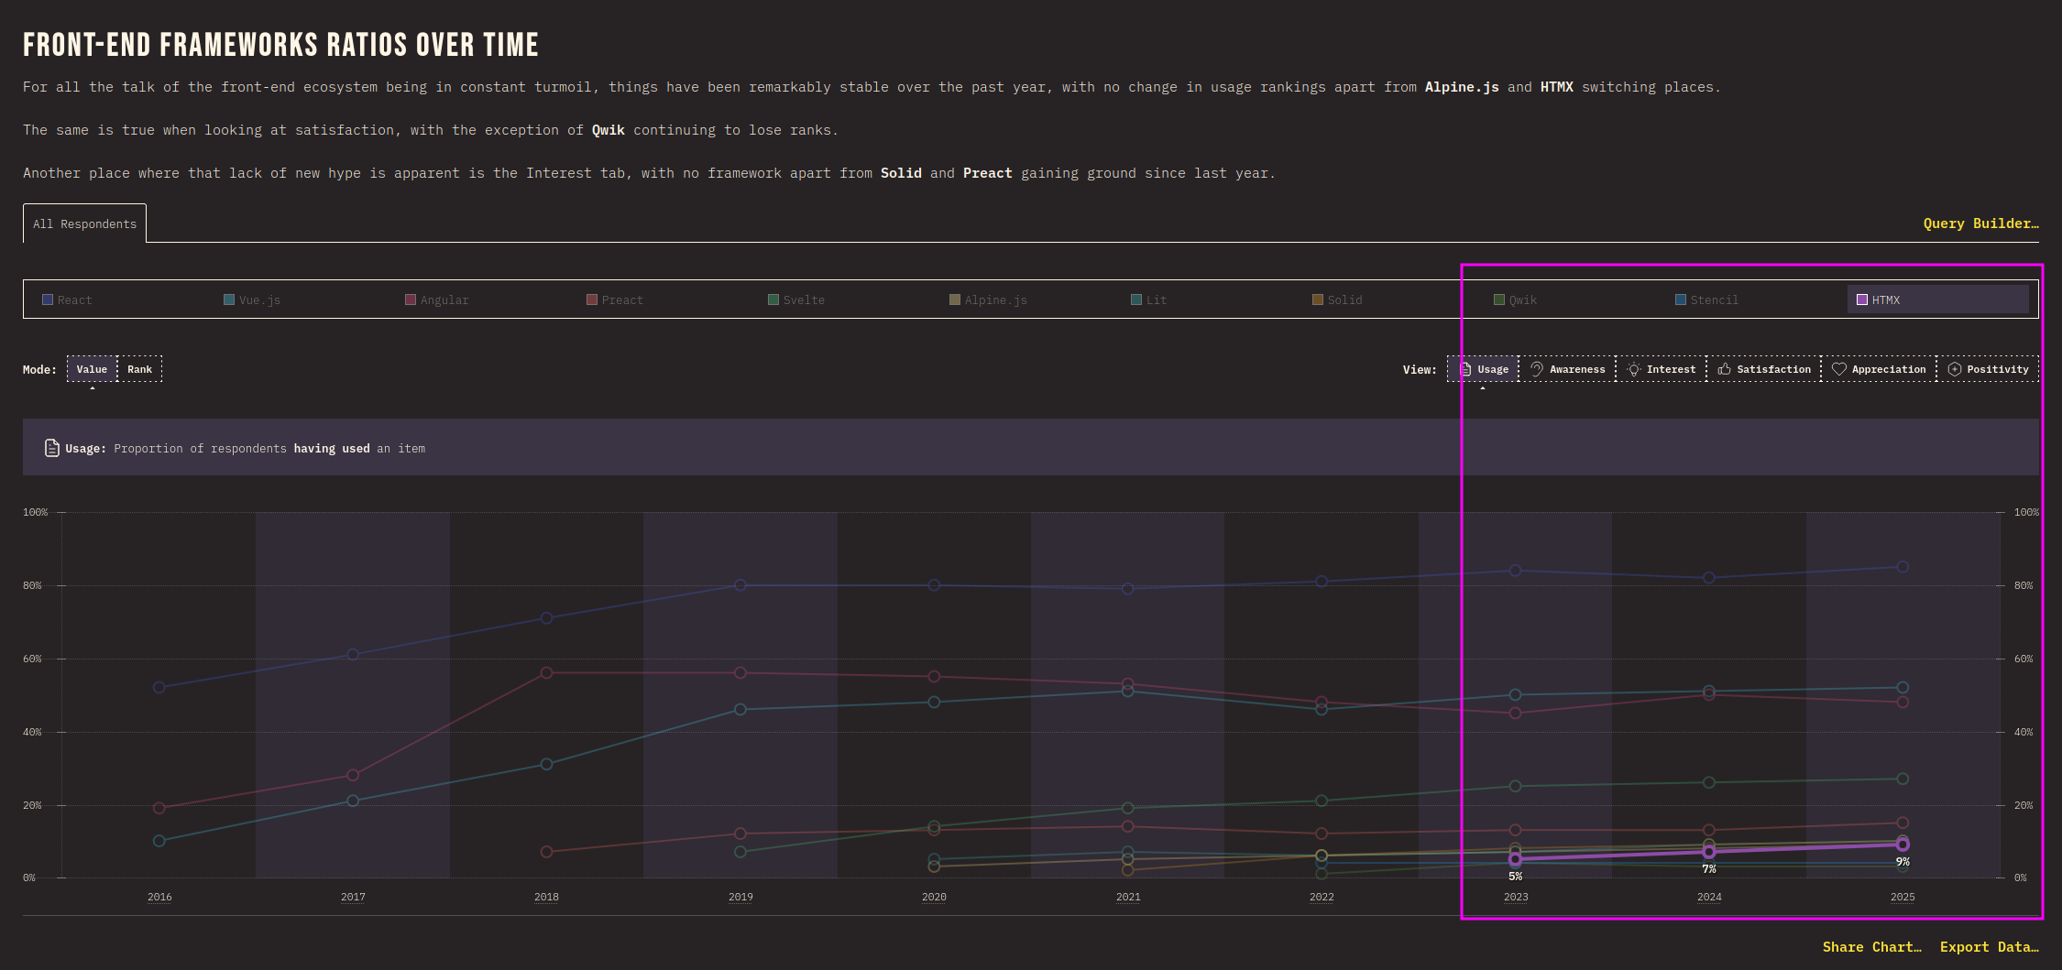This screenshot has width=2062, height=970.
Task: Click the Awareness view icon
Action: pyautogui.click(x=1537, y=369)
